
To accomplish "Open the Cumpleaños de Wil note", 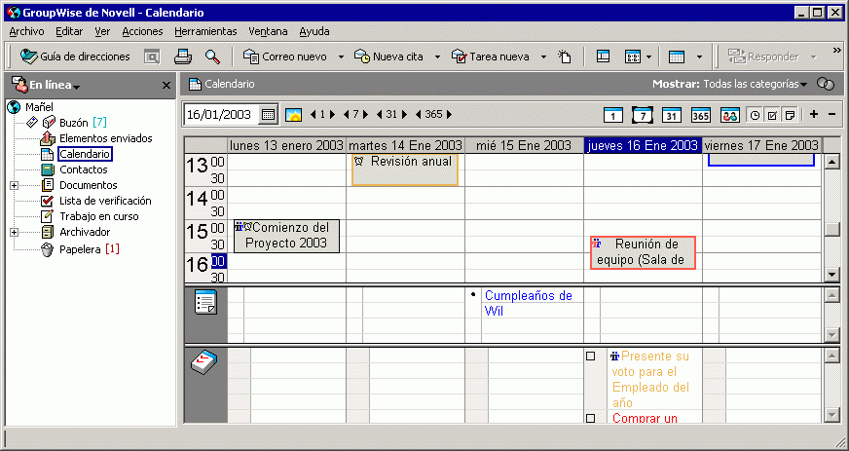I will pos(529,303).
